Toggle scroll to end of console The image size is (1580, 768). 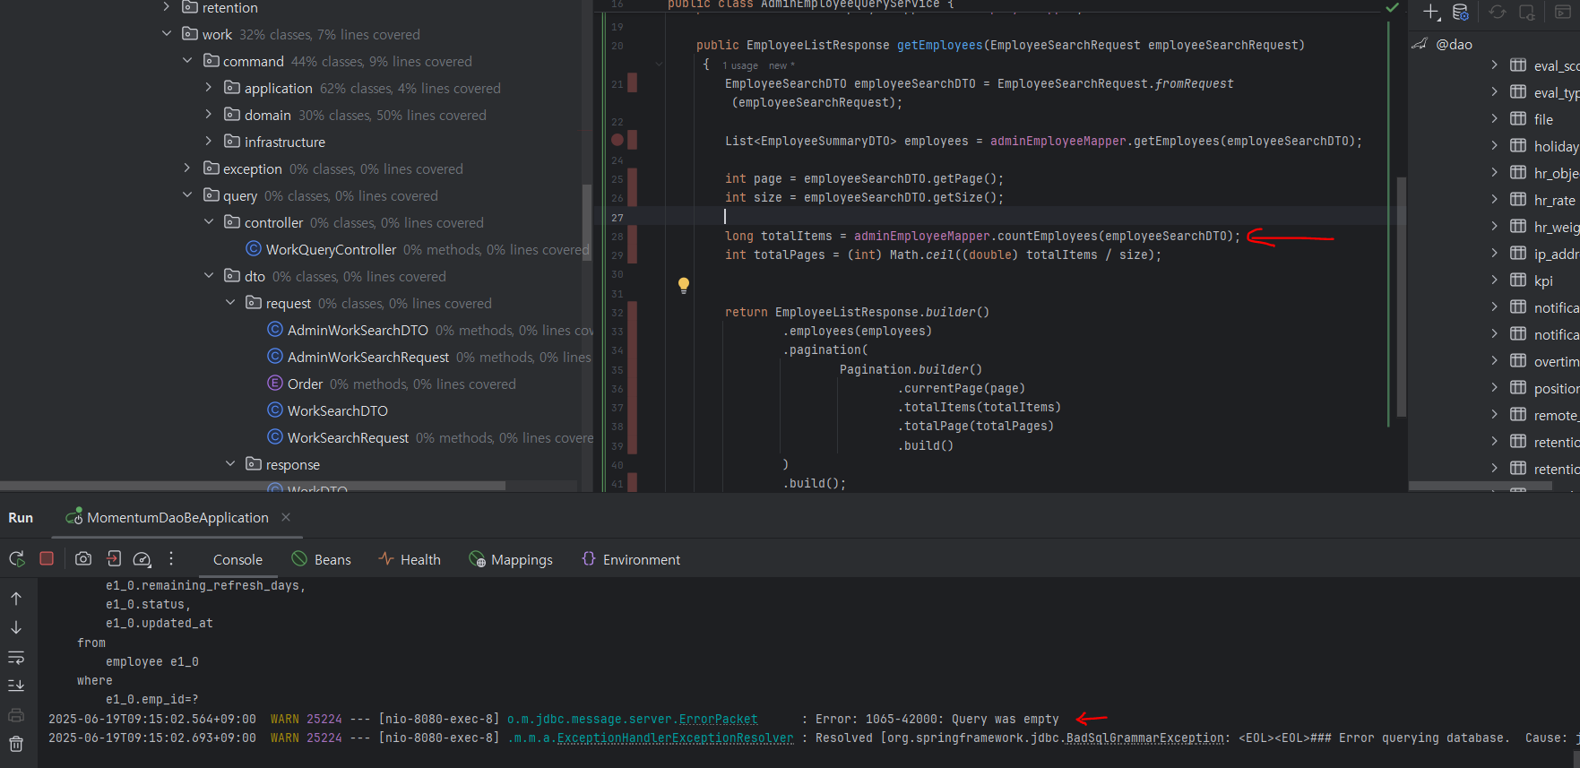click(16, 686)
